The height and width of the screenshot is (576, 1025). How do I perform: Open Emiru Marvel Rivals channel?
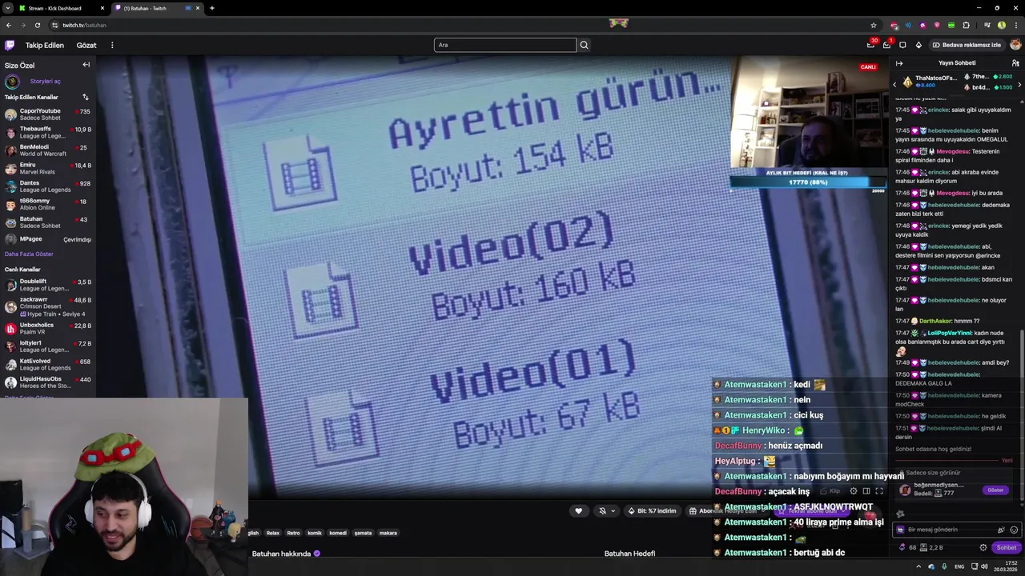pyautogui.click(x=48, y=168)
